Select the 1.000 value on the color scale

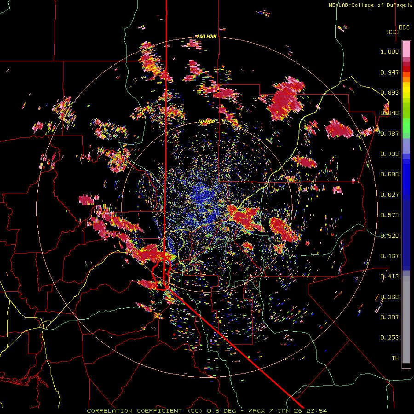click(390, 52)
